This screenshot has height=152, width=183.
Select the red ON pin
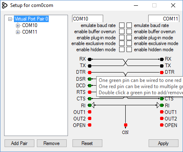126,125
